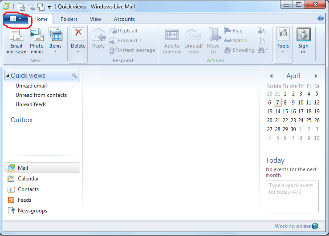This screenshot has height=236, width=329.
Task: Click the Copy icon below Copy to
Action: [x=261, y=40]
